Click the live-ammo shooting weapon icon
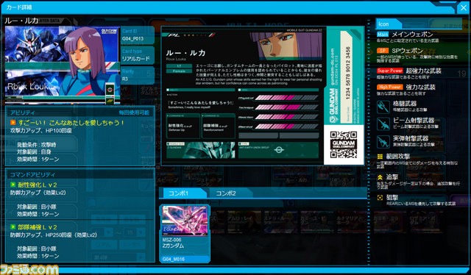 [x=383, y=142]
